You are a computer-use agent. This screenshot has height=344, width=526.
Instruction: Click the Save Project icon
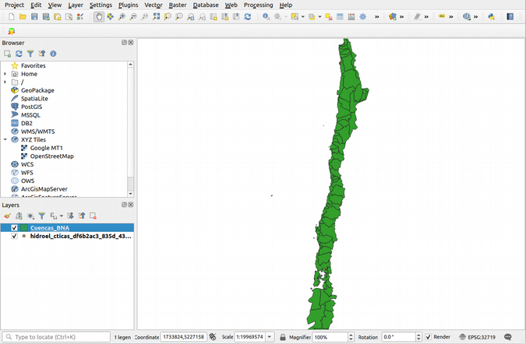34,16
